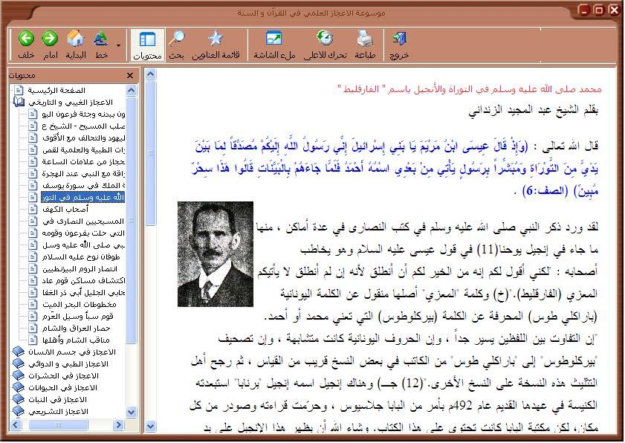Image resolution: width=625 pixels, height=443 pixels.
Task: Open the مناقب الشام وأهلها topic
Action: coord(76,340)
